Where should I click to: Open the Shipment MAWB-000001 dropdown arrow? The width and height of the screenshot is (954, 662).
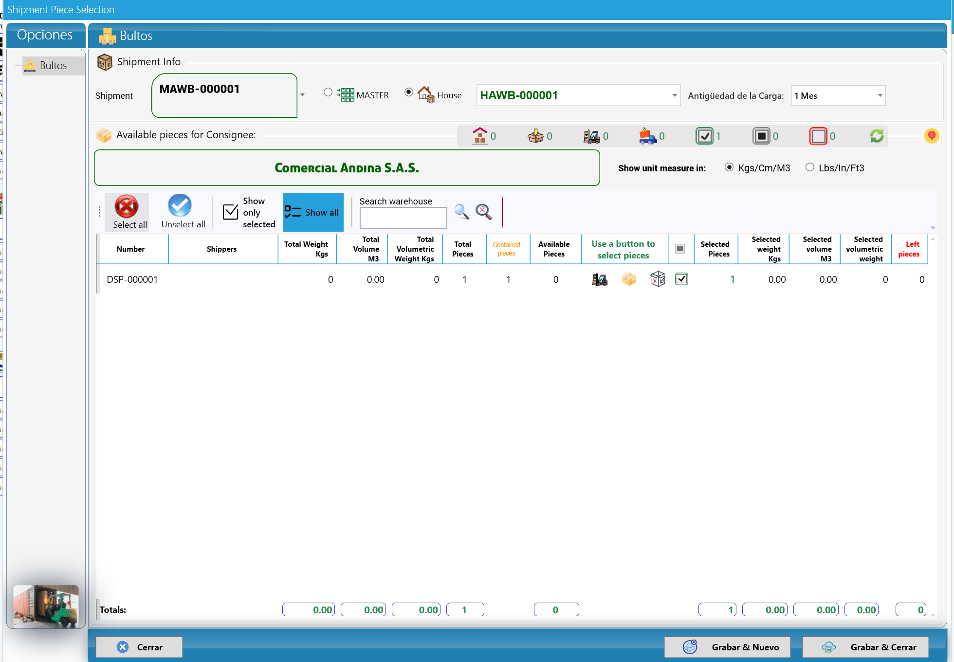point(302,95)
